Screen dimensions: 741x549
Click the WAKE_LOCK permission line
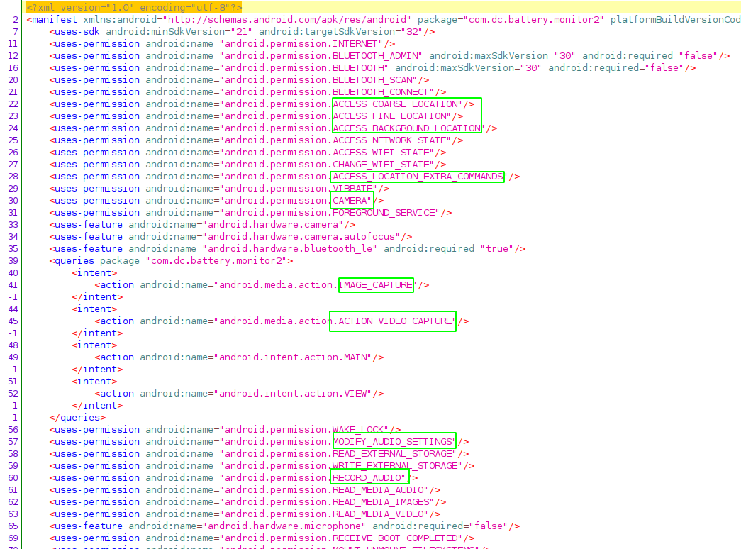click(x=225, y=430)
